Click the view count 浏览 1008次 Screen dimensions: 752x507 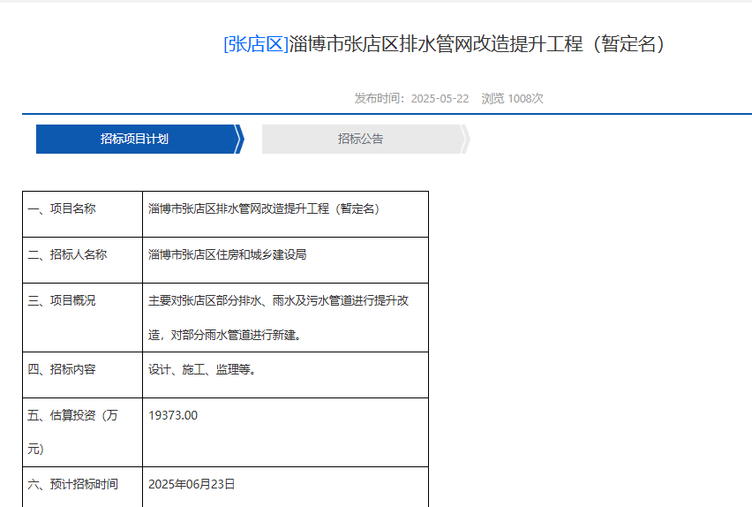(x=512, y=98)
